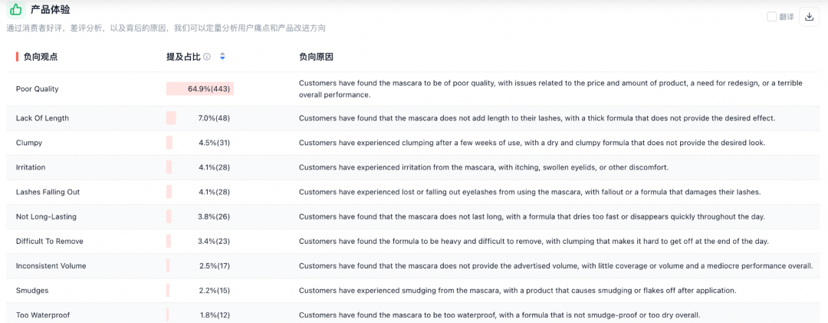Open the Clumpy negative viewpoint
The width and height of the screenshot is (828, 323).
29,143
